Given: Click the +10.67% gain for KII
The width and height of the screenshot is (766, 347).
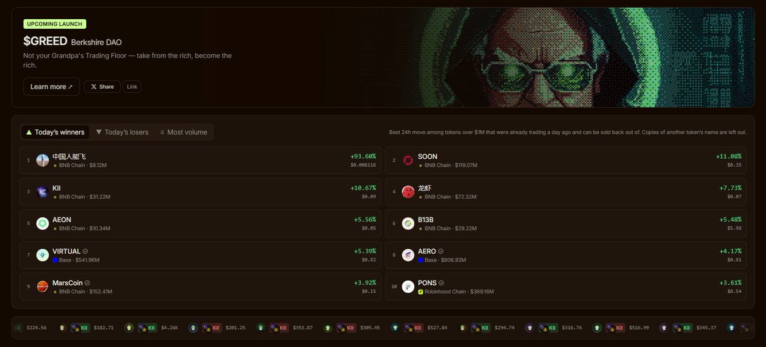Looking at the screenshot, I should (363, 188).
